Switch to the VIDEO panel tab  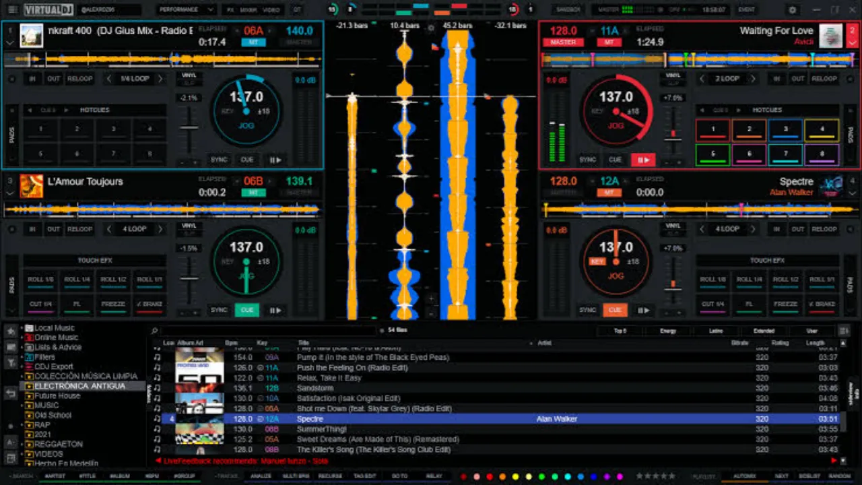pos(271,10)
